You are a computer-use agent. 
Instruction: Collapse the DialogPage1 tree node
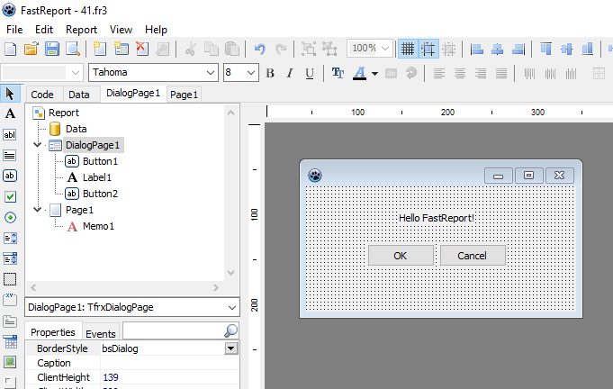point(38,145)
